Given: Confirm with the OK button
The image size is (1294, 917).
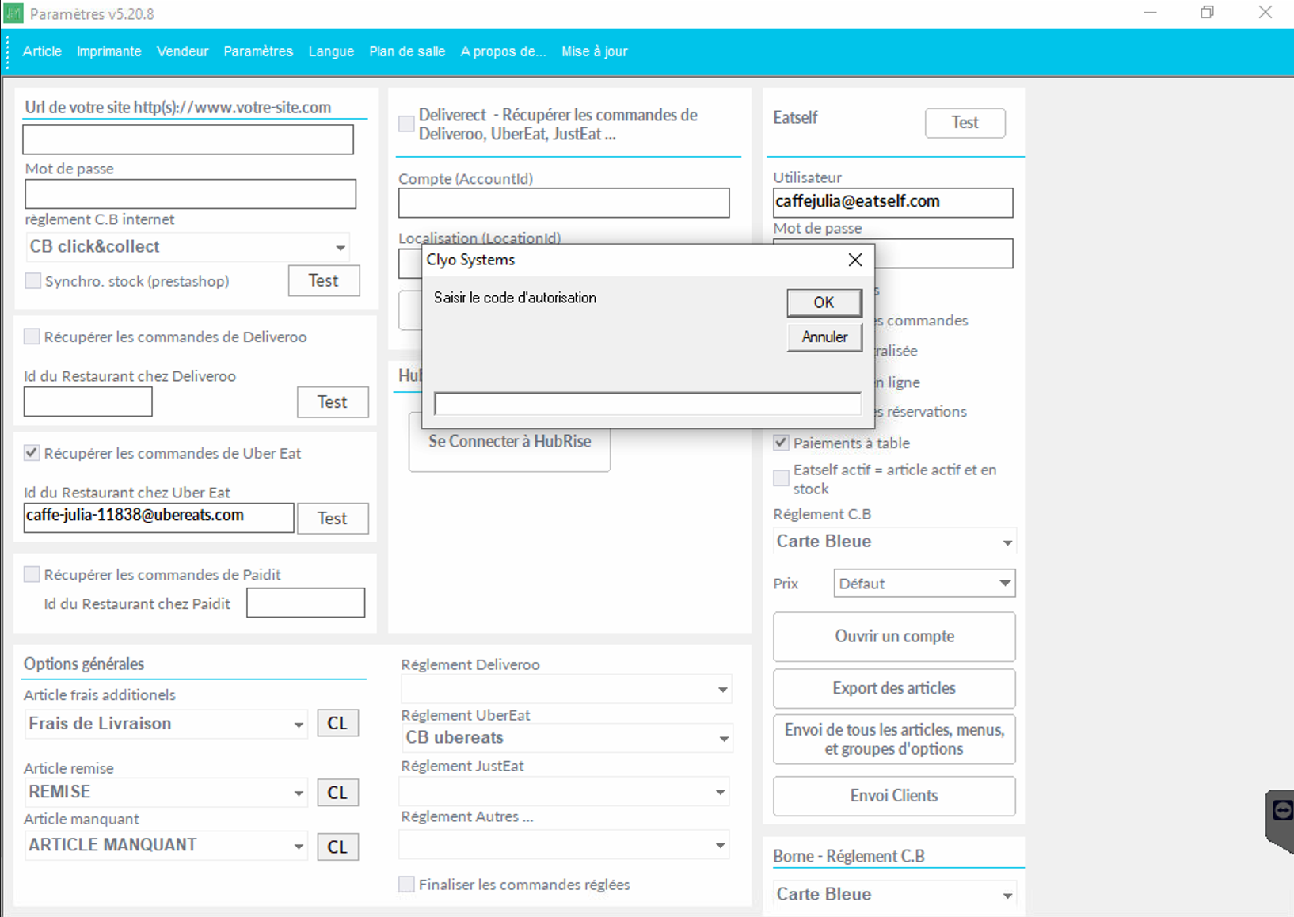Looking at the screenshot, I should tap(824, 302).
